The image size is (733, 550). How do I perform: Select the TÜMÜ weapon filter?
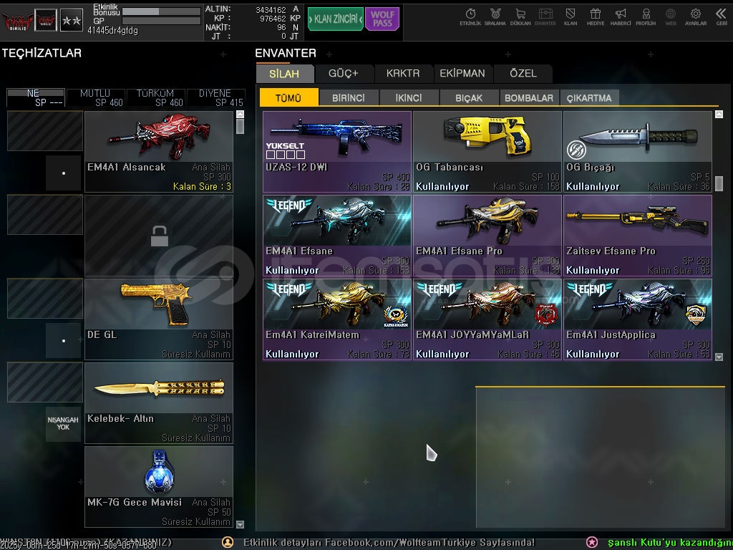[x=289, y=97]
